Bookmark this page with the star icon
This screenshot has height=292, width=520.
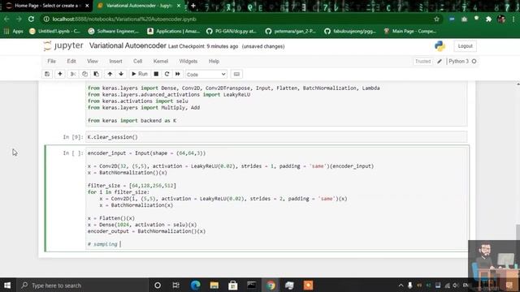coord(436,19)
